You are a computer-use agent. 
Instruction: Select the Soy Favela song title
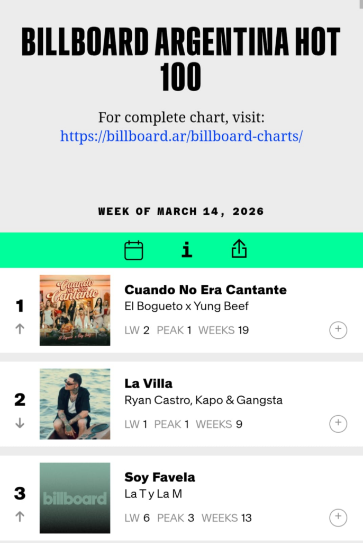(160, 477)
